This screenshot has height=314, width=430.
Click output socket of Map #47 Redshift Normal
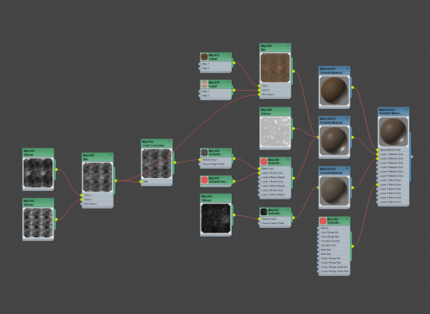234,181
